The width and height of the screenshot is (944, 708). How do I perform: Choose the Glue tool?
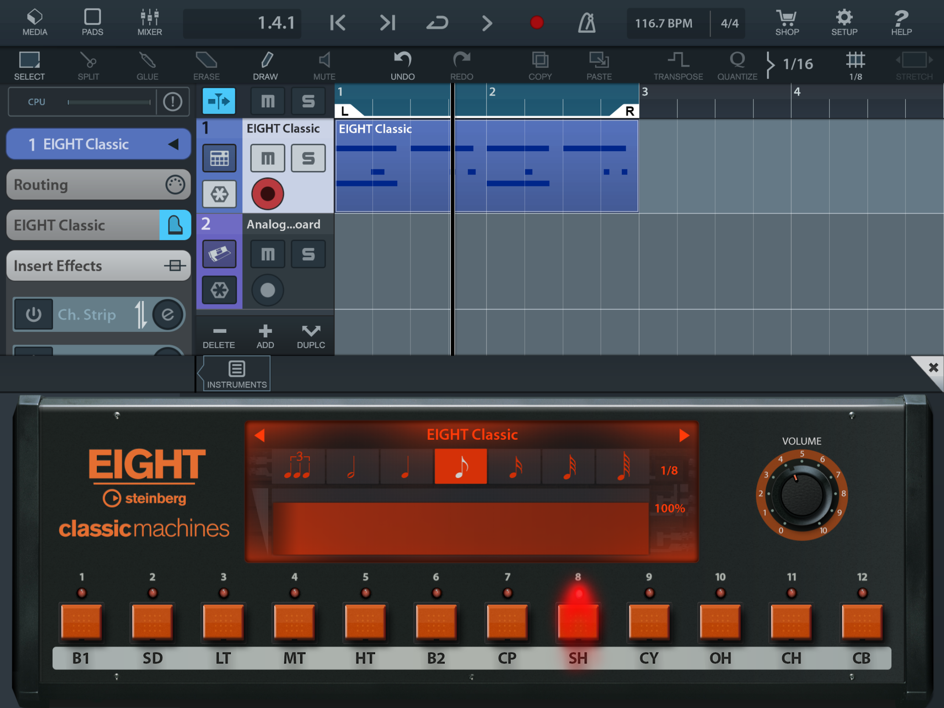[147, 66]
